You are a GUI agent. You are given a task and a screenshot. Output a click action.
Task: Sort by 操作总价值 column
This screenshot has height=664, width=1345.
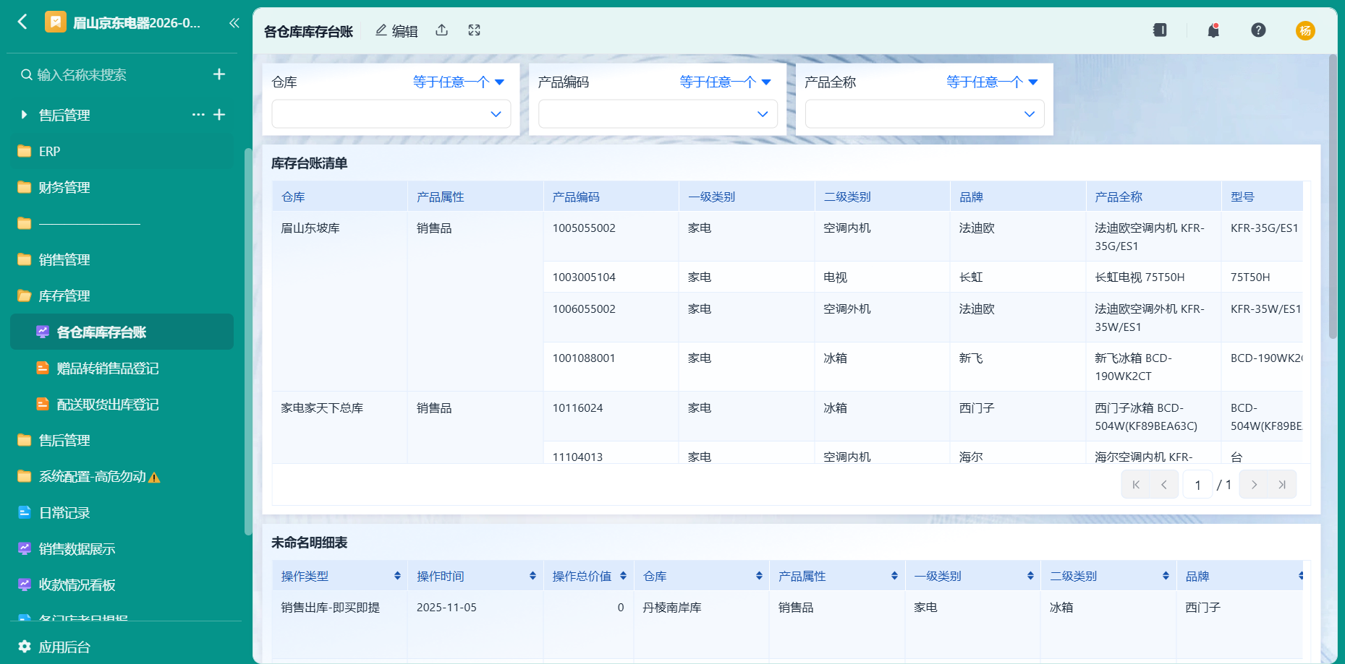623,576
